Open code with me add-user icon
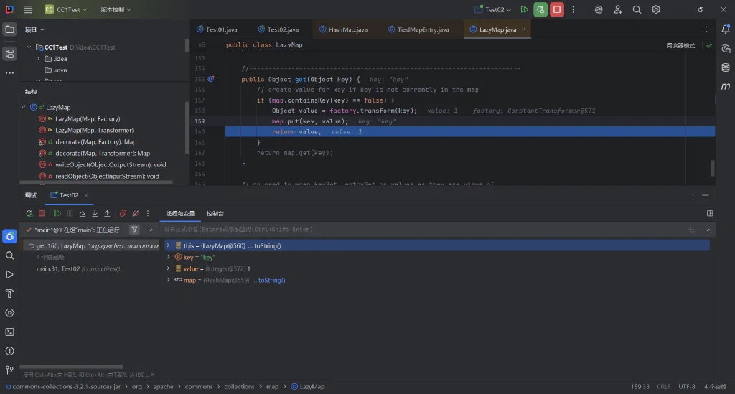This screenshot has width=735, height=394. click(618, 9)
